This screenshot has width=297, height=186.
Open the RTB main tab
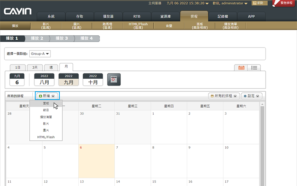[137, 16]
